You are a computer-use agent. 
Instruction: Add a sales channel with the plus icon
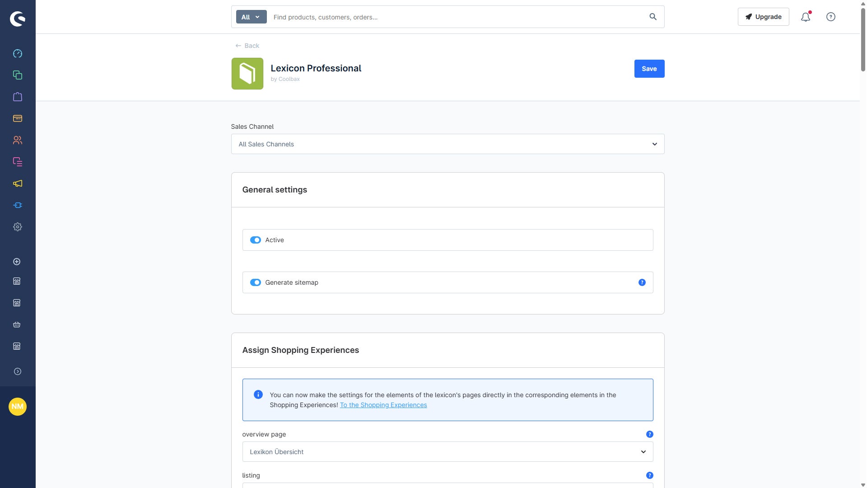[17, 262]
